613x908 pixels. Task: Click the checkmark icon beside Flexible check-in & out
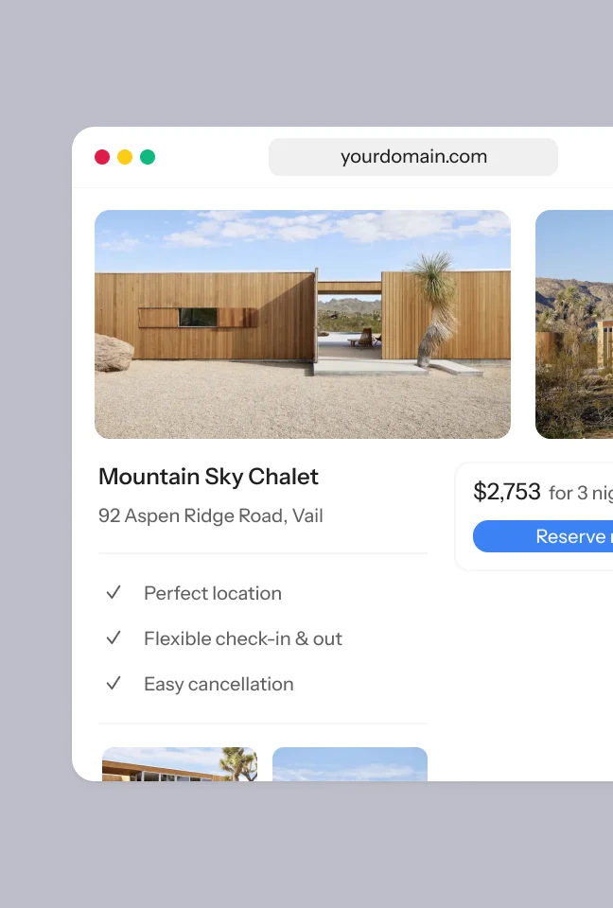(114, 638)
